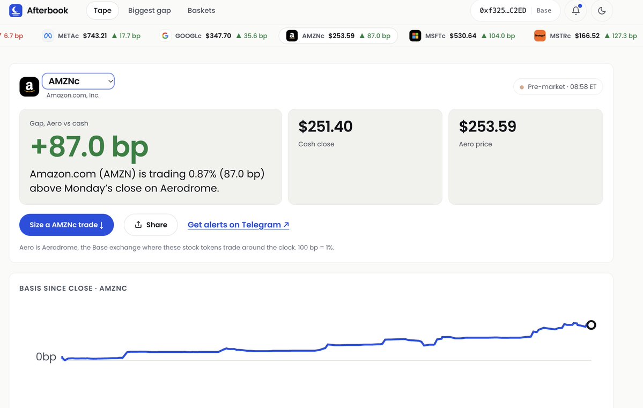Open wallet 0xf325…C2ED Base button
The height and width of the screenshot is (408, 643).
pos(515,11)
